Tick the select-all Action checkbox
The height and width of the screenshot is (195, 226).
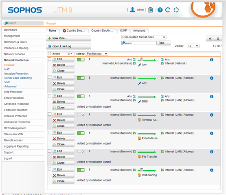(50, 54)
